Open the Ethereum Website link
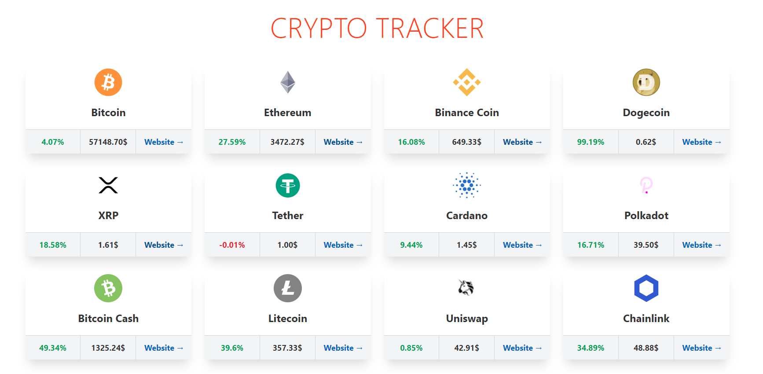The image size is (763, 374). tap(343, 142)
